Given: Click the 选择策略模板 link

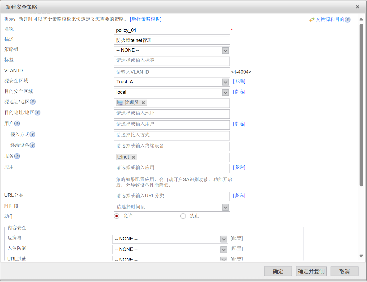Looking at the screenshot, I should tap(146, 19).
